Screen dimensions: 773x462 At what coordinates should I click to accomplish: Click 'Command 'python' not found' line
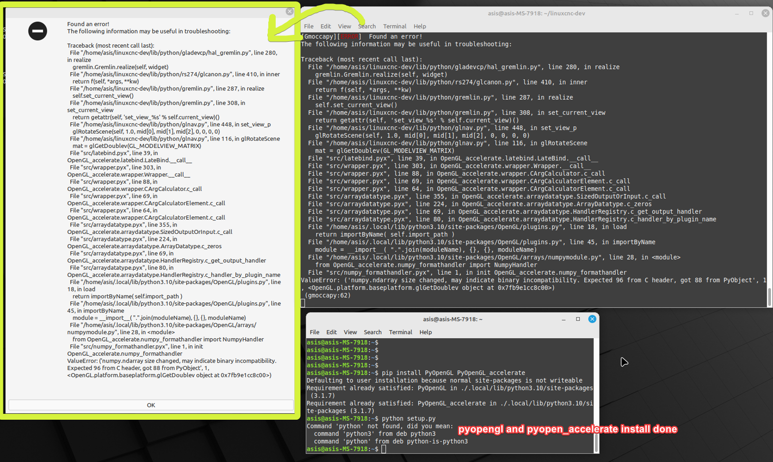click(380, 427)
